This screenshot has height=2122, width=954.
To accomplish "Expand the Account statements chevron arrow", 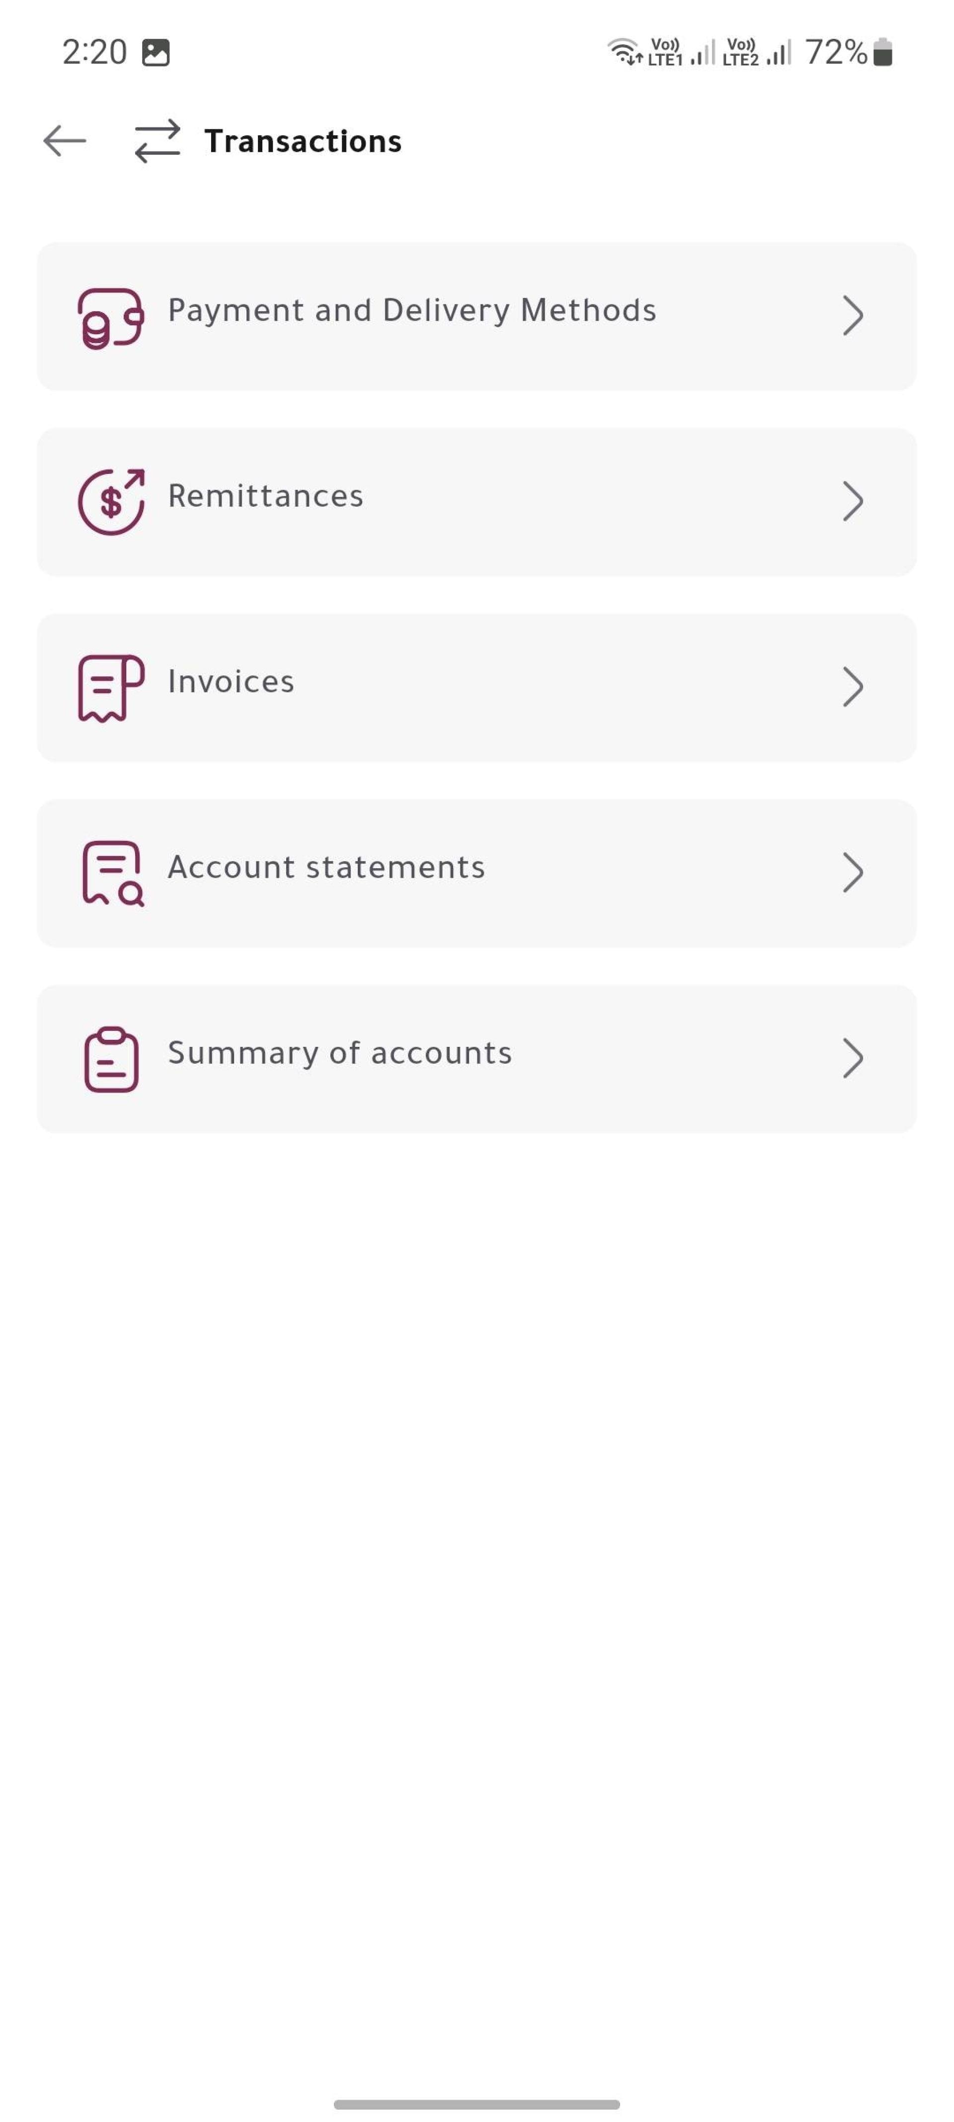I will [x=853, y=873].
